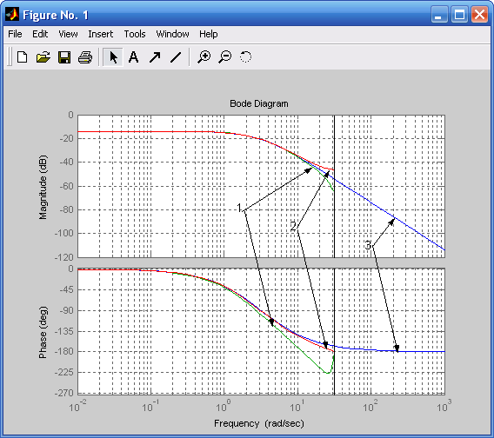The image size is (494, 438).
Task: Activate the Zoom In magnifier
Action: point(204,57)
